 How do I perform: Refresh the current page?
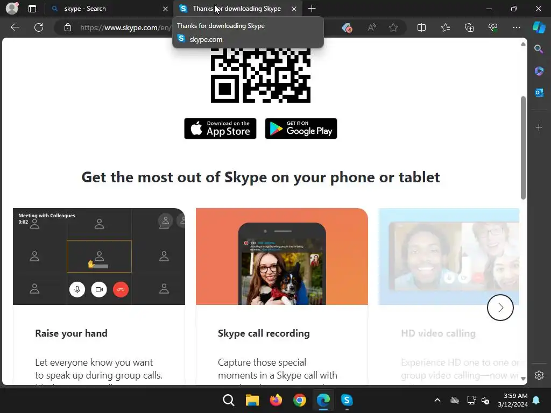coord(39,27)
